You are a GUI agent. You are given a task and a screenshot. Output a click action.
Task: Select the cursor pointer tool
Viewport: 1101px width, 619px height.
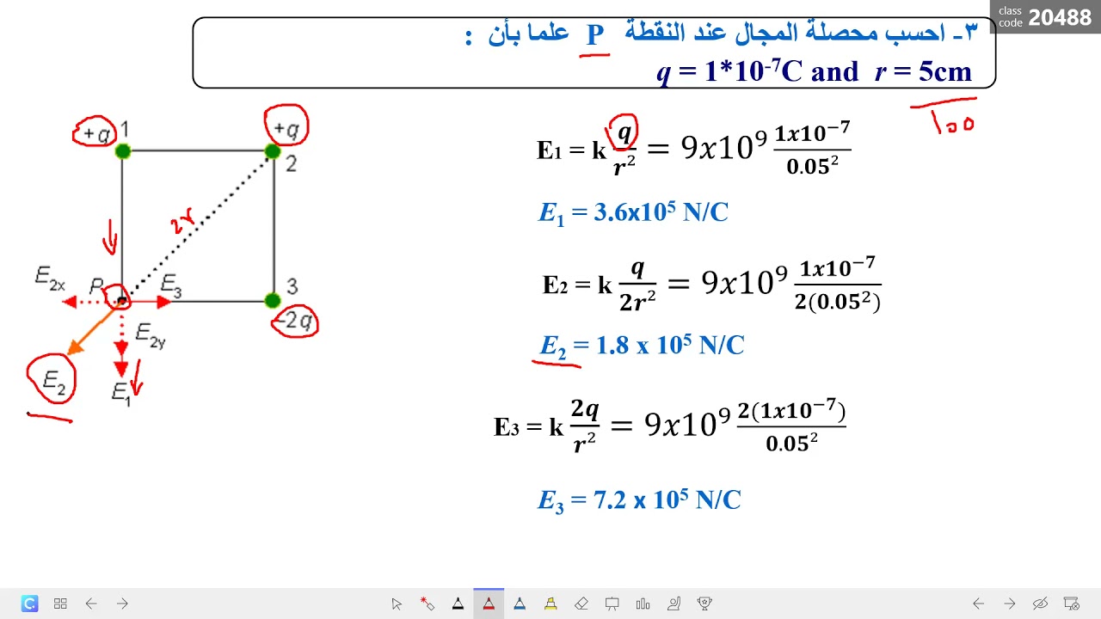coord(397,604)
